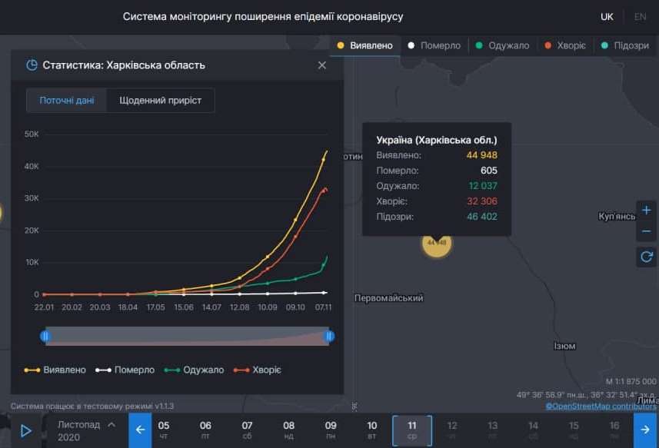Select the Поточні дані tab
The width and height of the screenshot is (659, 448).
pos(66,100)
